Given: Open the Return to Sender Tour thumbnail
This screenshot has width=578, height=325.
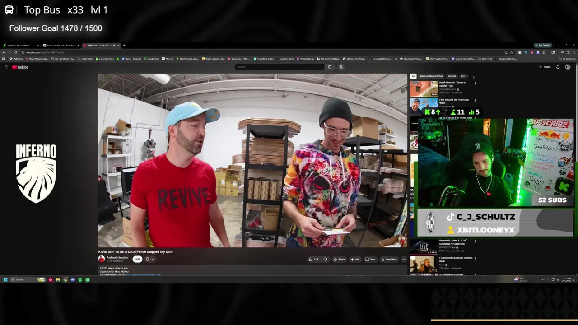Looking at the screenshot, I should click(424, 88).
